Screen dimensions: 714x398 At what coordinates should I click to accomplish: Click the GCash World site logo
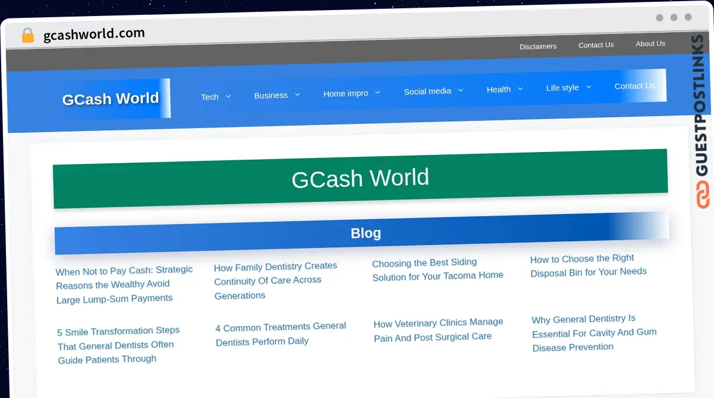click(111, 98)
